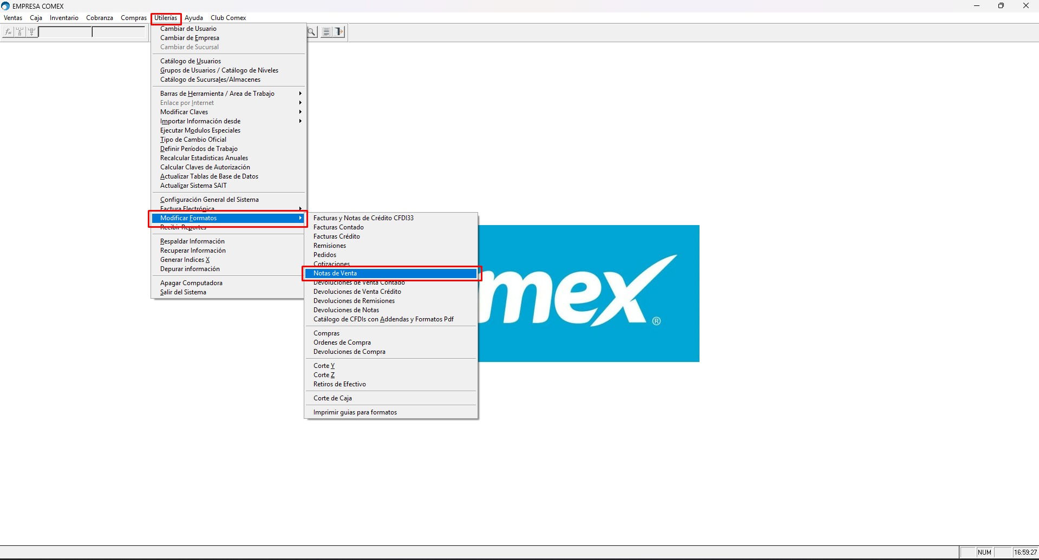
Task: Select Salir del Sistema
Action: coord(228,292)
